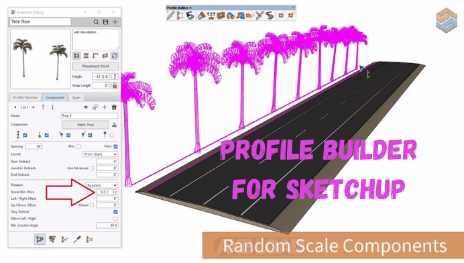This screenshot has height=263, width=464.
Task: Click the third Profile Builder 4 toolbar icon
Action: (190, 15)
